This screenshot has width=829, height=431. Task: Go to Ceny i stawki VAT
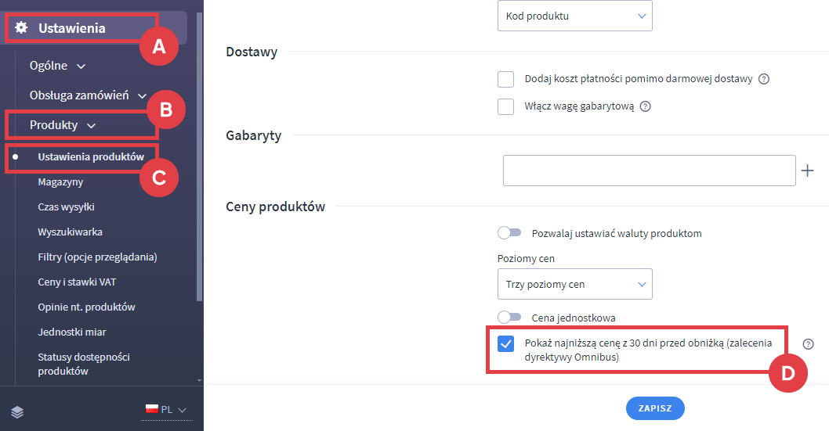pyautogui.click(x=77, y=282)
